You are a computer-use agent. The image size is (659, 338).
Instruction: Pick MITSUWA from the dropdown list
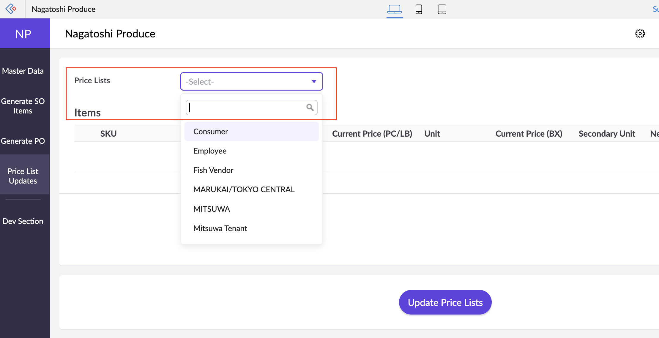tap(212, 209)
